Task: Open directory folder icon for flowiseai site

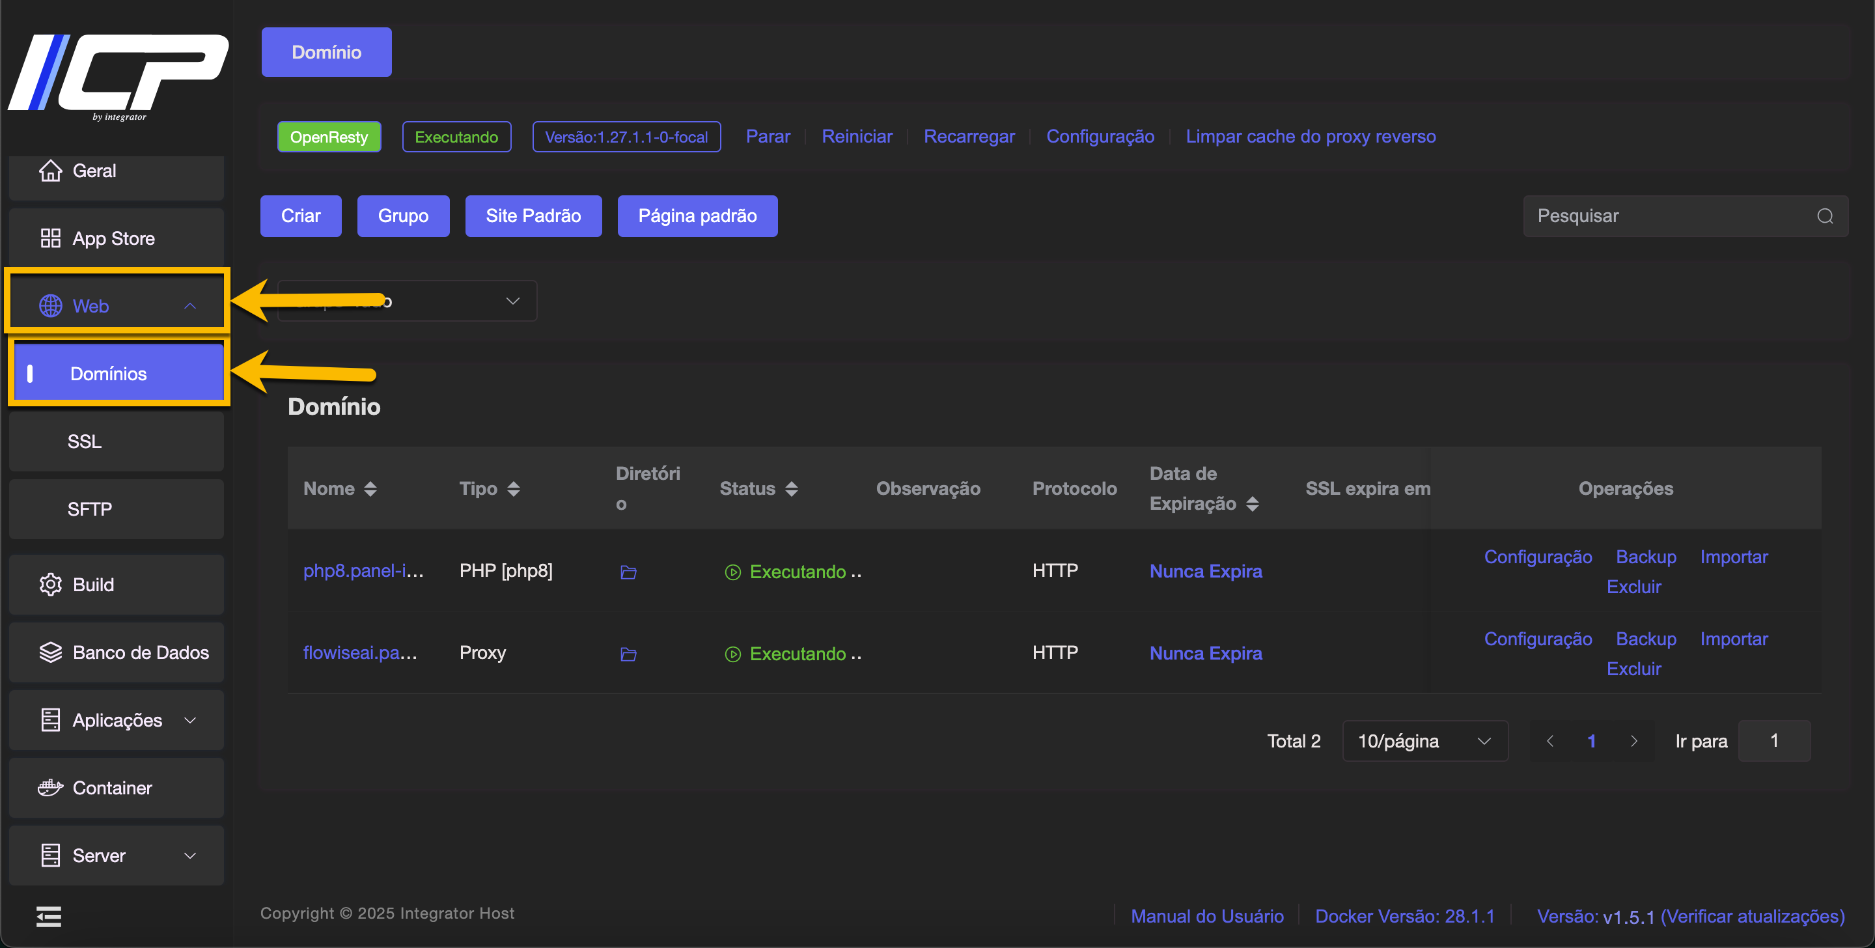Action: point(628,654)
